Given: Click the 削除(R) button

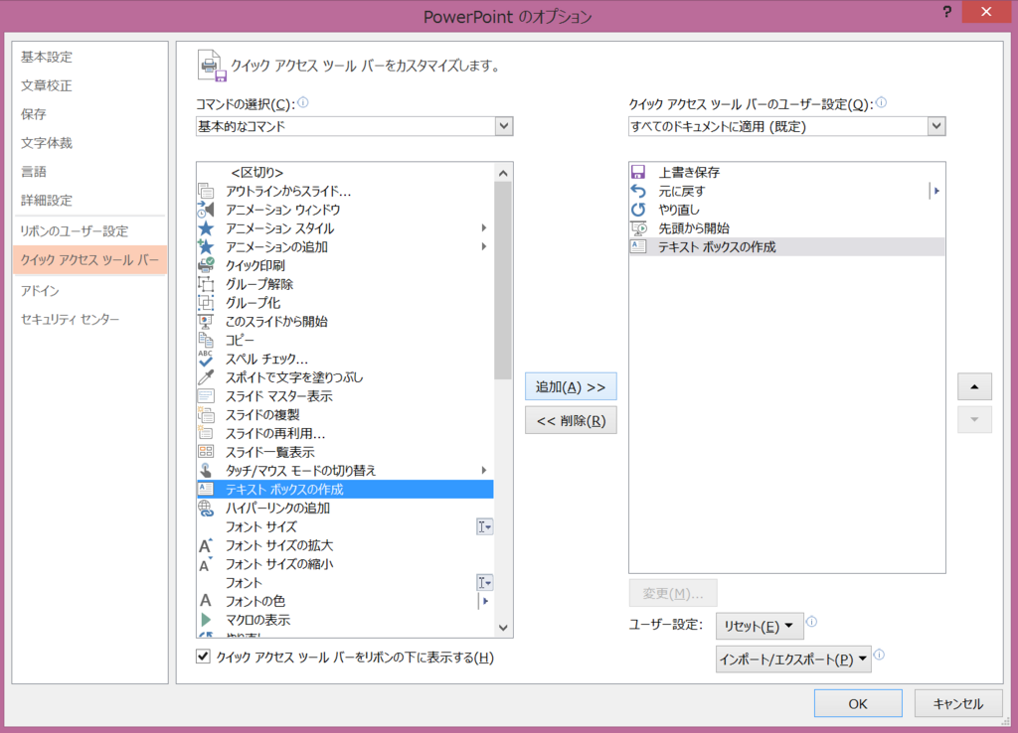Looking at the screenshot, I should tap(571, 419).
